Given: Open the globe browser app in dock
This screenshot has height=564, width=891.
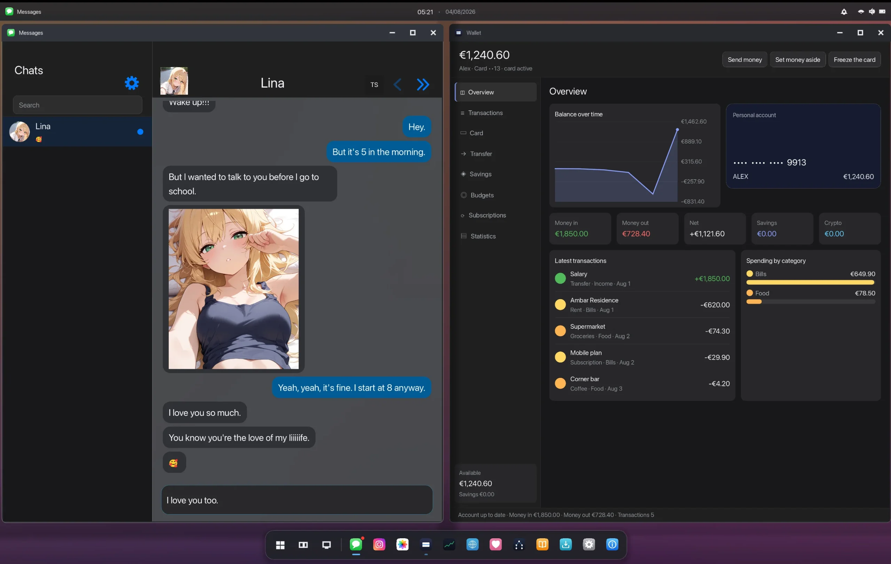Looking at the screenshot, I should [x=473, y=545].
